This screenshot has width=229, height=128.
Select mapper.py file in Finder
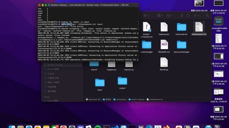pyautogui.click(x=111, y=66)
